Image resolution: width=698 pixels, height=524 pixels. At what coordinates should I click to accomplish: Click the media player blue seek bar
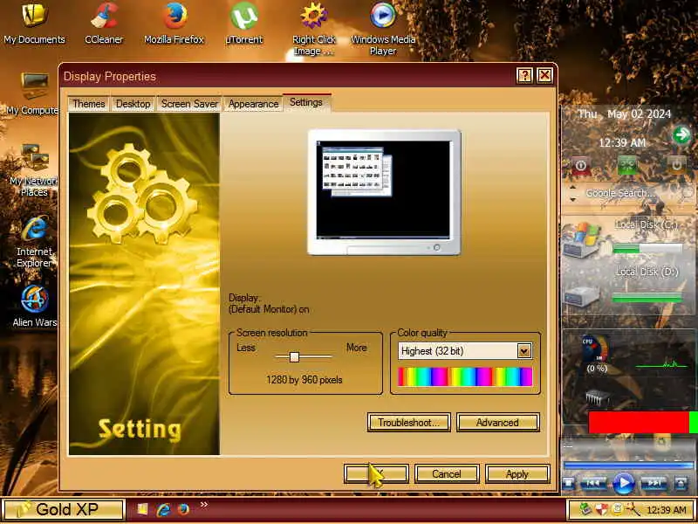(x=628, y=465)
